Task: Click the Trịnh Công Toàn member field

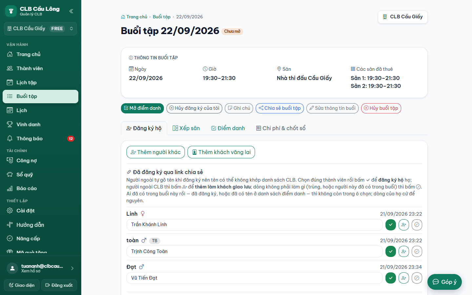Action: (x=254, y=251)
